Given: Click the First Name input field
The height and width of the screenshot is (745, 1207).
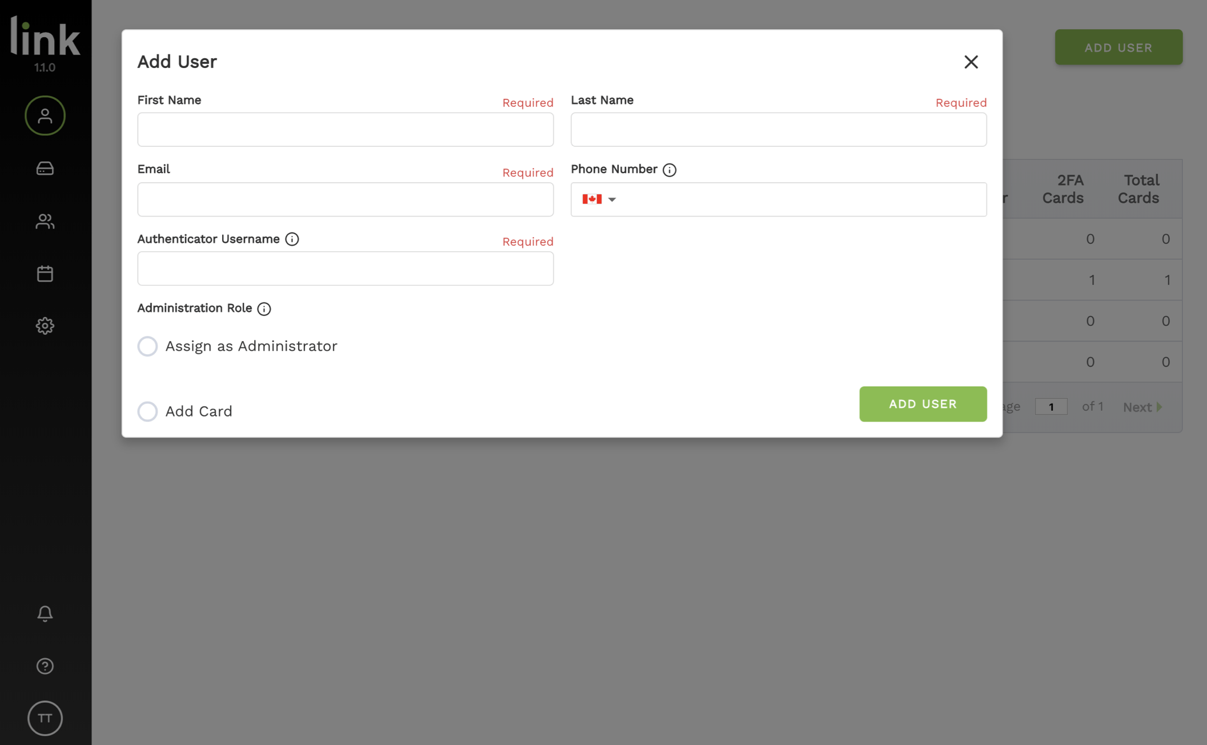Looking at the screenshot, I should click(x=345, y=129).
